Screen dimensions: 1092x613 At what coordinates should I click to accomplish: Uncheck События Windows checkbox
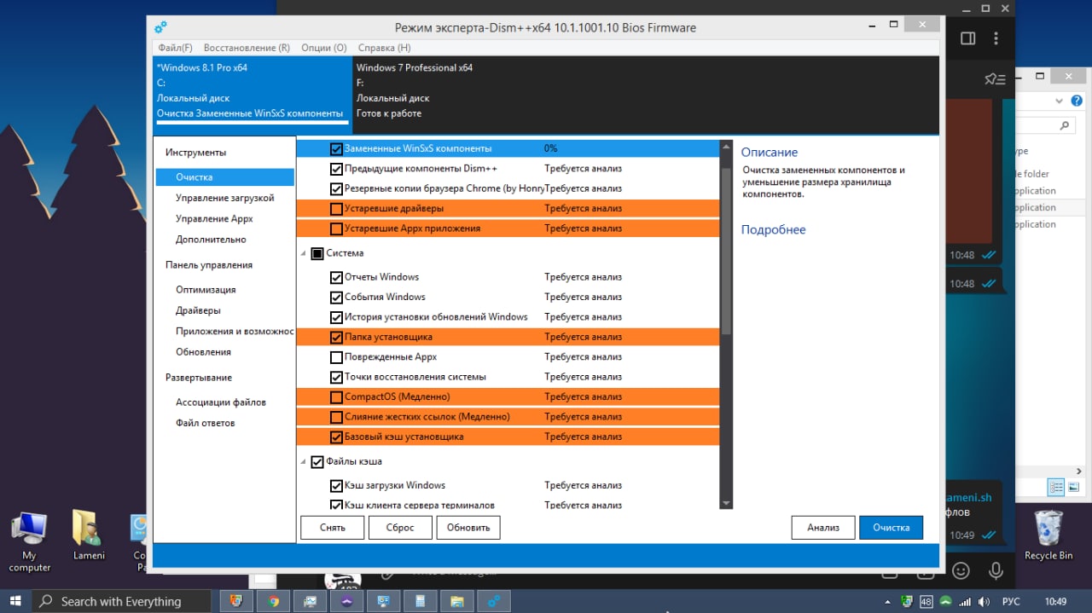coord(336,298)
